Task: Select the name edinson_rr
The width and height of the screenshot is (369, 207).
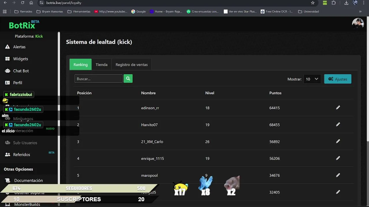Action: 150,108
